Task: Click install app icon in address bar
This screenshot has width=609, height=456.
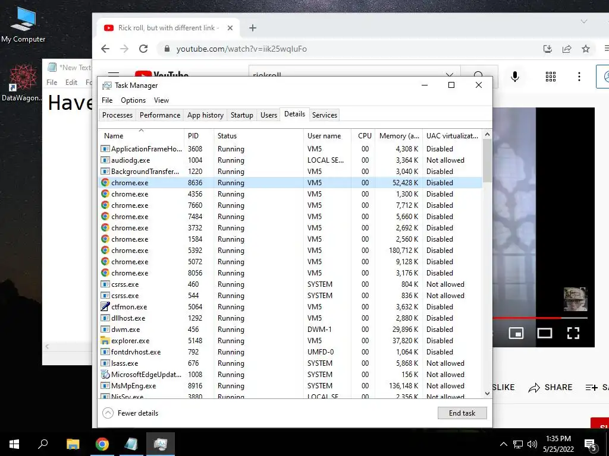Action: pyautogui.click(x=548, y=49)
